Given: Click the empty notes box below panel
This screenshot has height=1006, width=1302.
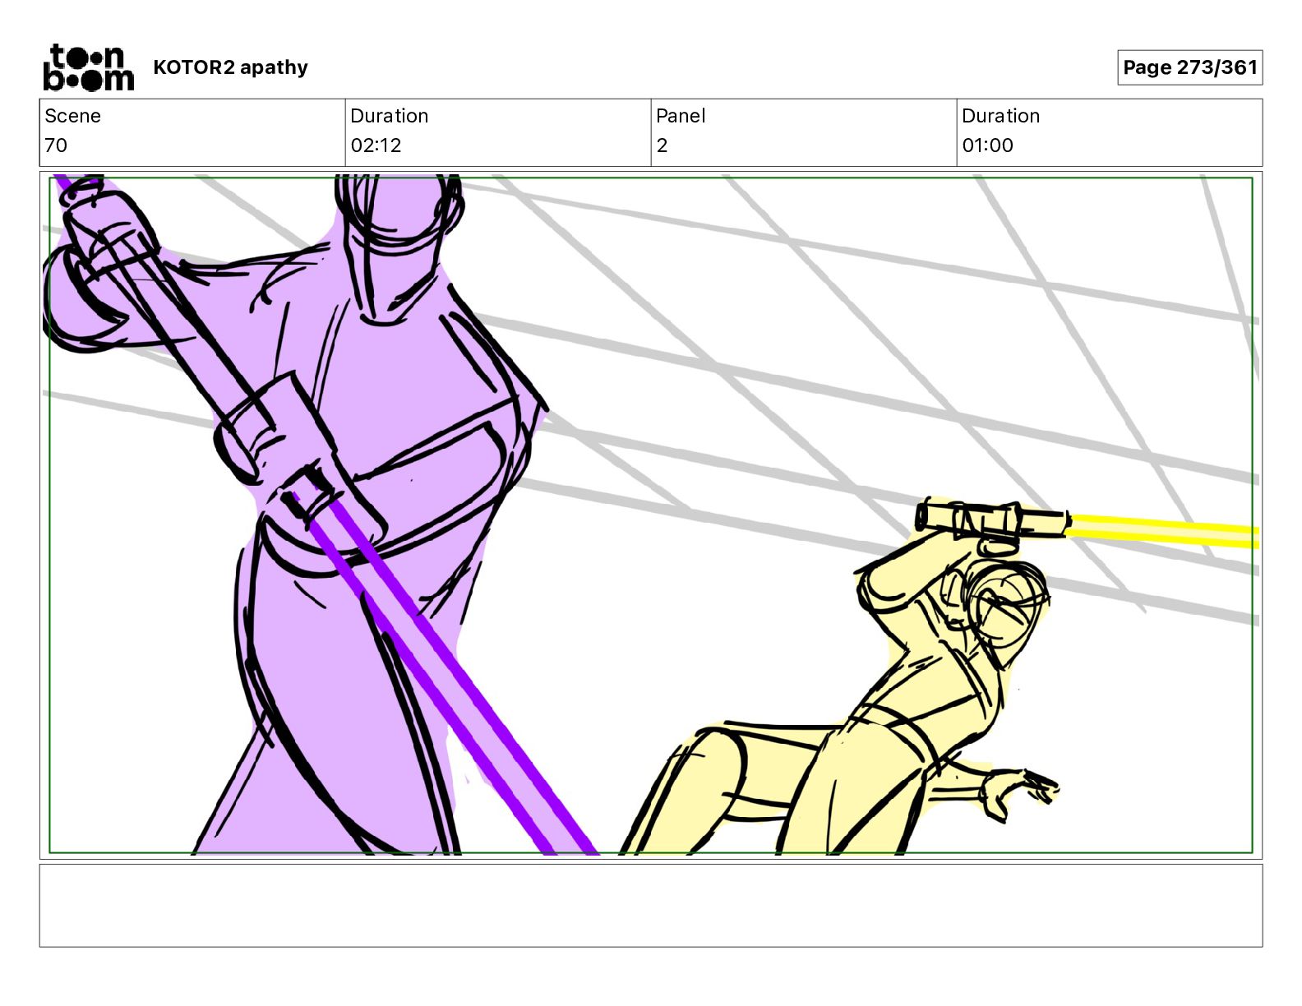Looking at the screenshot, I should (x=651, y=905).
